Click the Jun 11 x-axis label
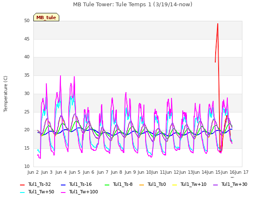This screenshot has width=267, height=200. coord(158,172)
